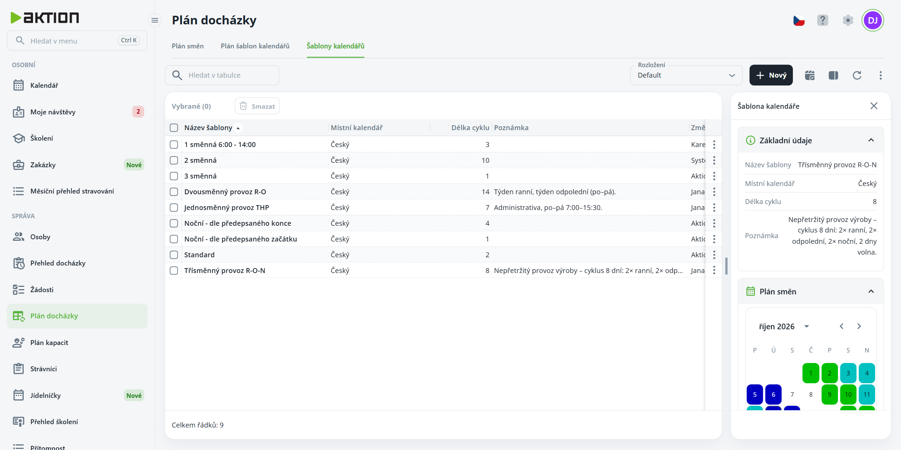Click the green day 1 calendar cell
The width and height of the screenshot is (901, 450).
(811, 373)
